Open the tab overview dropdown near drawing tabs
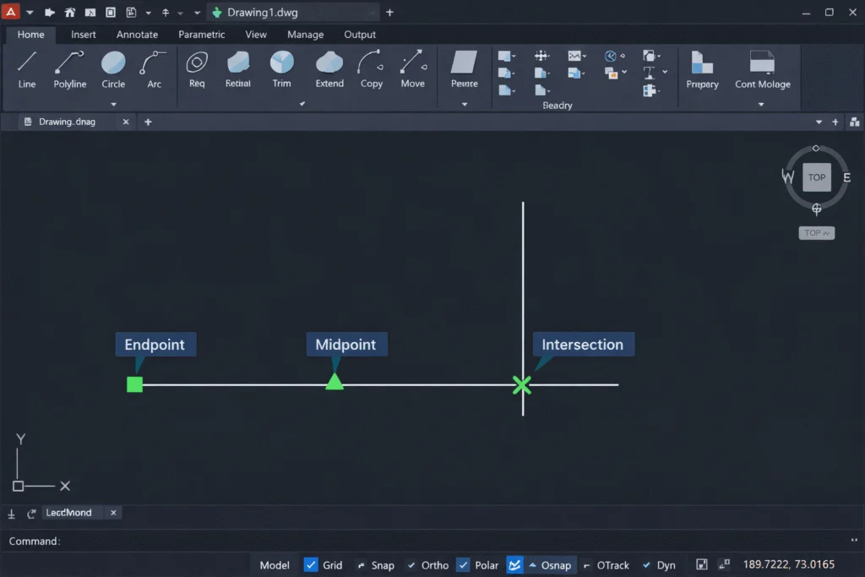 [x=818, y=122]
